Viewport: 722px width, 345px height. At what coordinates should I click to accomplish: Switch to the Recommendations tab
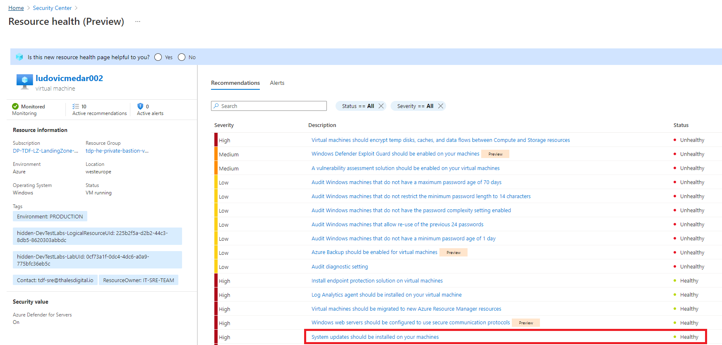click(235, 83)
